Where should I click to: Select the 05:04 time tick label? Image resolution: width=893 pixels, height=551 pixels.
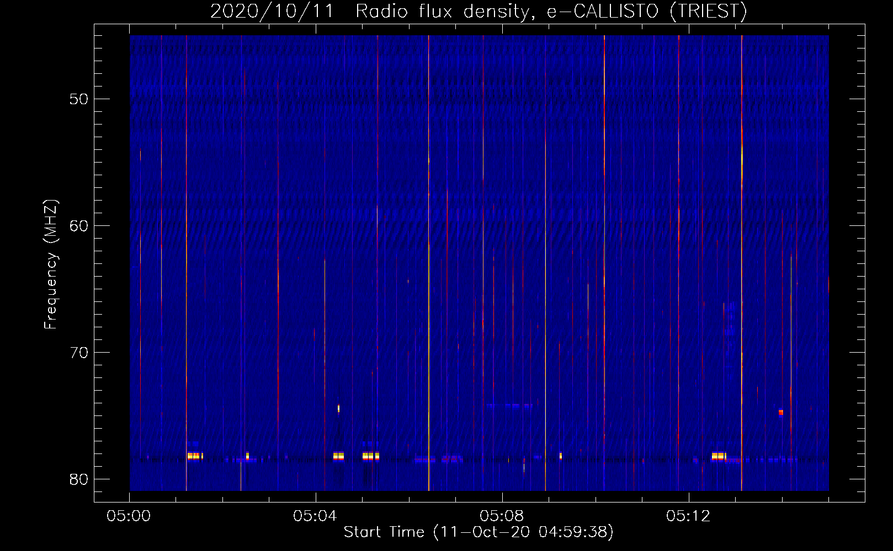pos(315,516)
